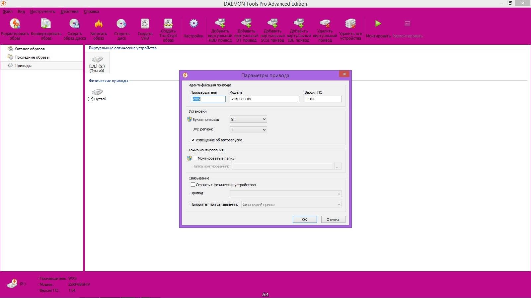Remove all devices from toolbar

point(350,29)
